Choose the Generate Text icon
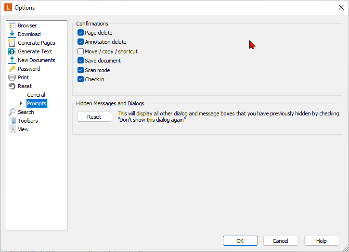The height and width of the screenshot is (252, 349). coord(12,51)
